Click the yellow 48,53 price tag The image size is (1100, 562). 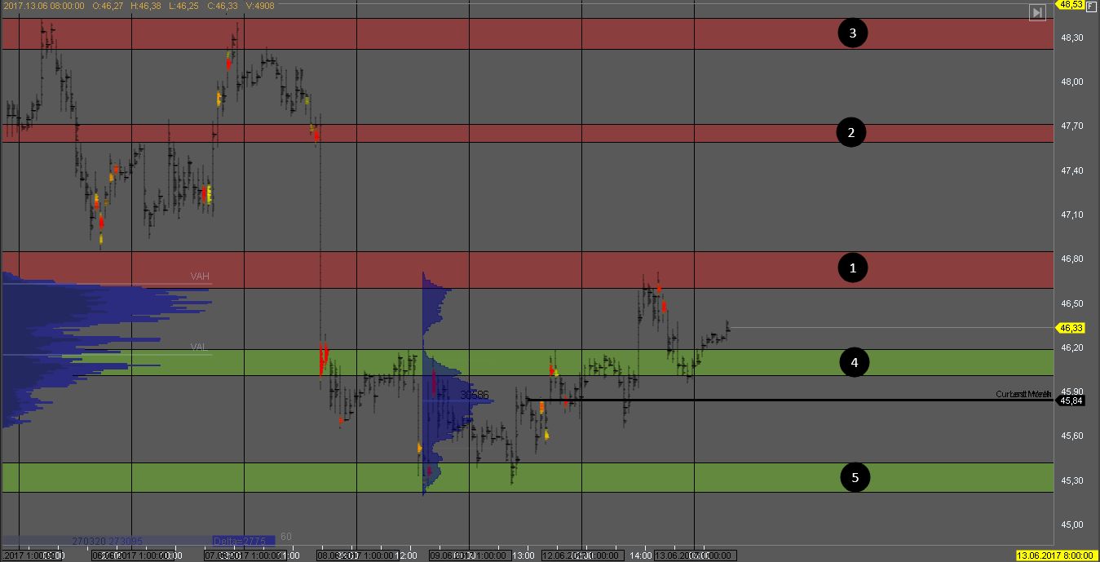click(x=1070, y=5)
